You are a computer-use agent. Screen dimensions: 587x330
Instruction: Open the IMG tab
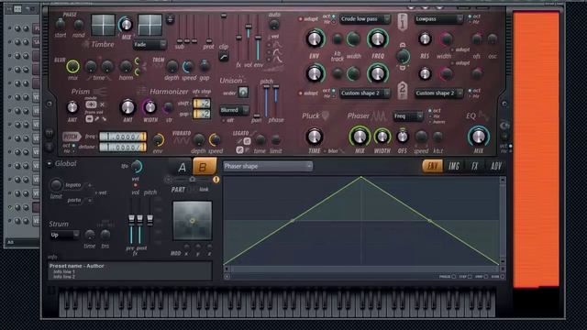[x=454, y=166]
